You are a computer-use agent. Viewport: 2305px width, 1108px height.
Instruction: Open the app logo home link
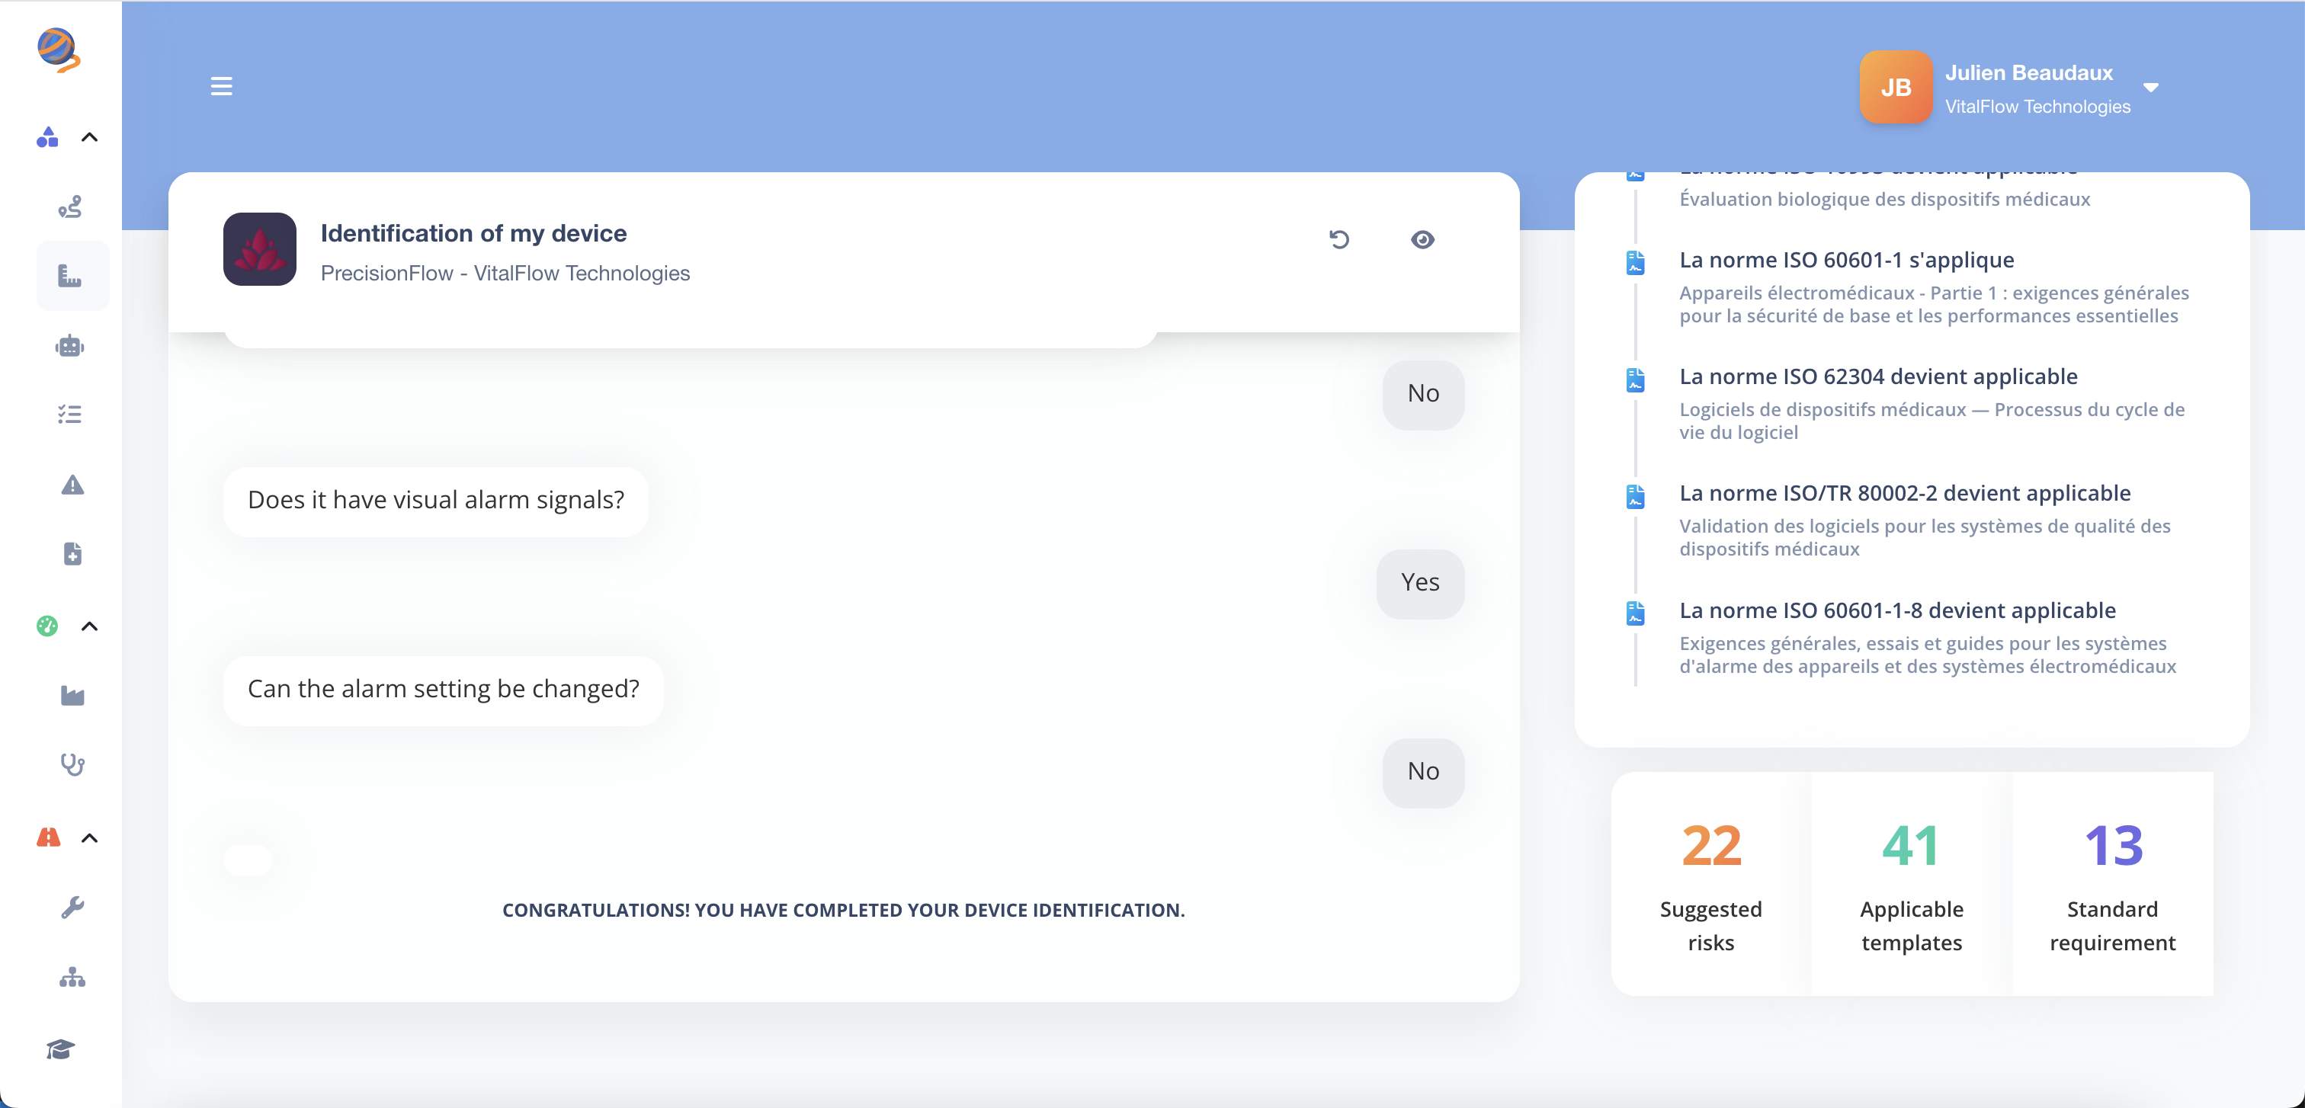[58, 50]
